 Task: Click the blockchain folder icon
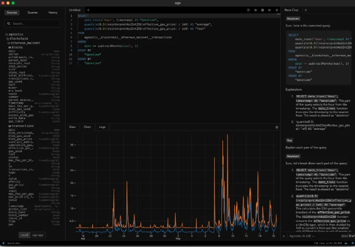pyautogui.click(x=8, y=39)
